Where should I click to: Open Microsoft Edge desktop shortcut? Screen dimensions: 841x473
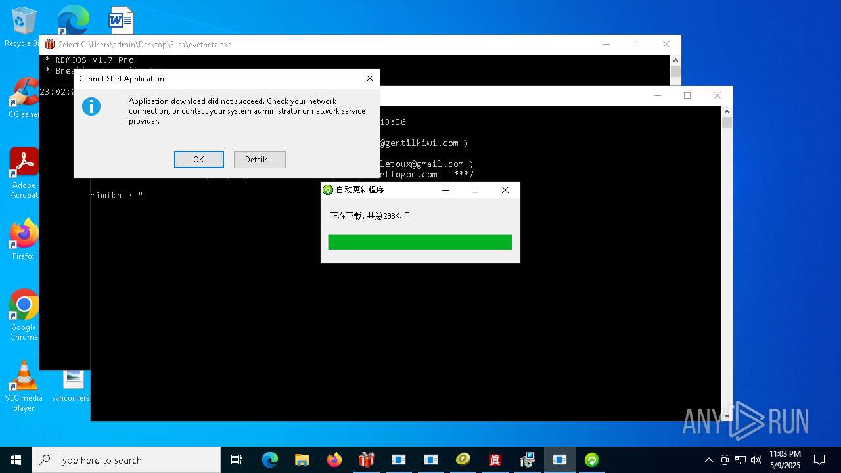(72, 21)
